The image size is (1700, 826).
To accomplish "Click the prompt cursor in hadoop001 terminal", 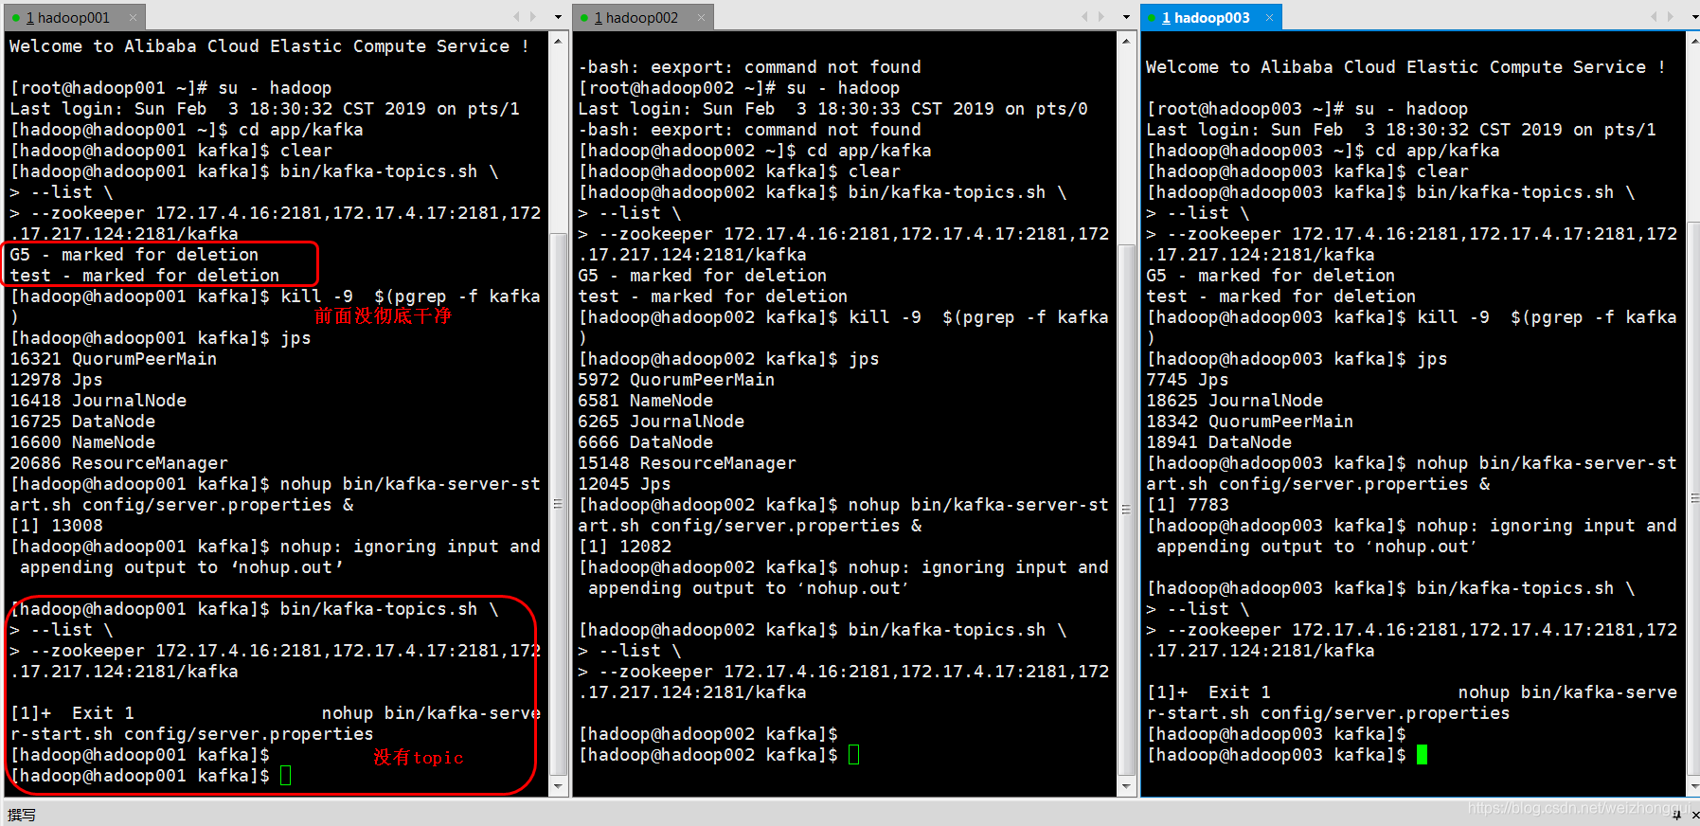I will [x=286, y=776].
